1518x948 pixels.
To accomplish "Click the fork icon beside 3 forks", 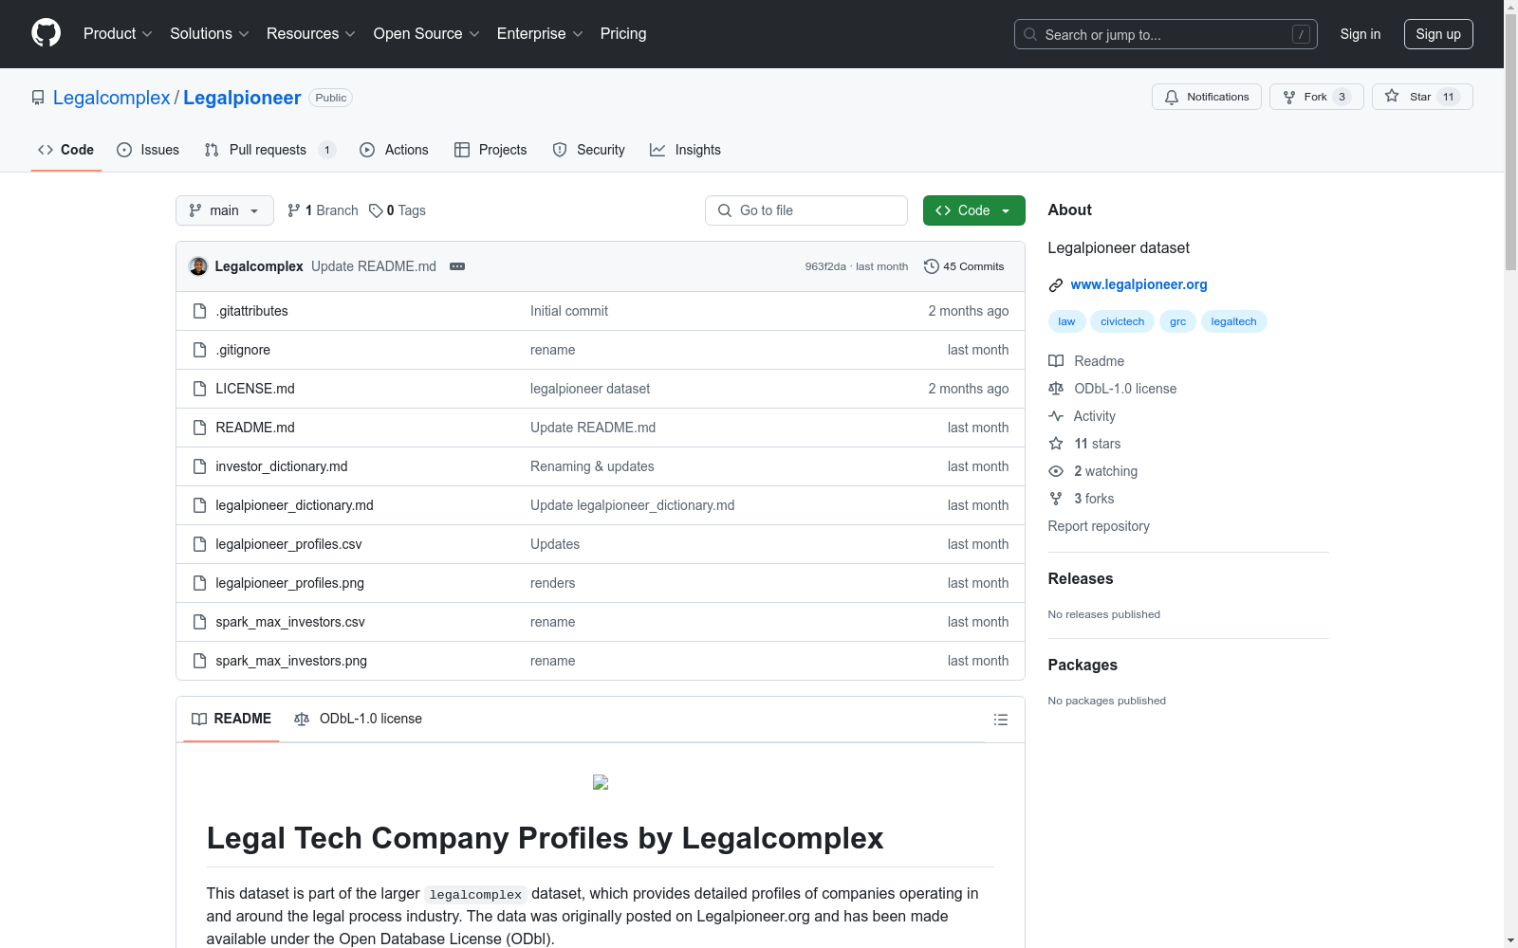I will tap(1056, 499).
